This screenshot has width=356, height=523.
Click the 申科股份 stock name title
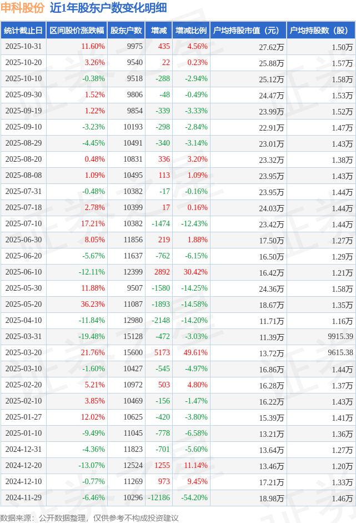tap(21, 8)
